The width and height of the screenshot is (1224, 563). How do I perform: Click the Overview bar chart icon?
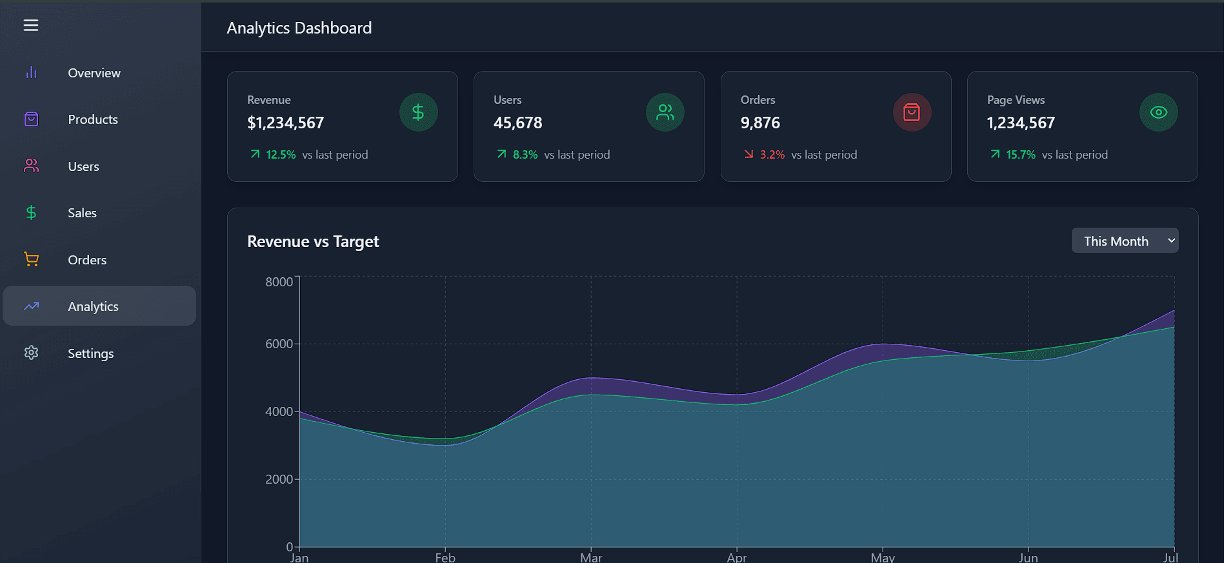(x=31, y=72)
